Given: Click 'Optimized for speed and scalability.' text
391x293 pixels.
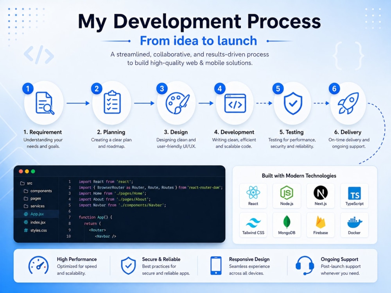Looking at the screenshot, I should click(77, 270).
